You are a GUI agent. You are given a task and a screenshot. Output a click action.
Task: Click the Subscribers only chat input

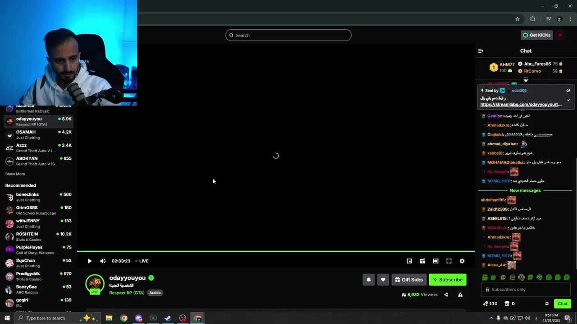(526, 289)
